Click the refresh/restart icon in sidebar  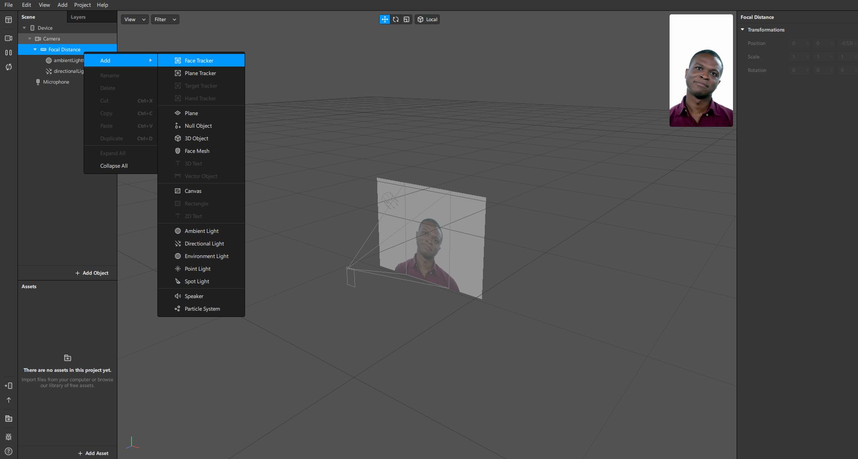9,67
